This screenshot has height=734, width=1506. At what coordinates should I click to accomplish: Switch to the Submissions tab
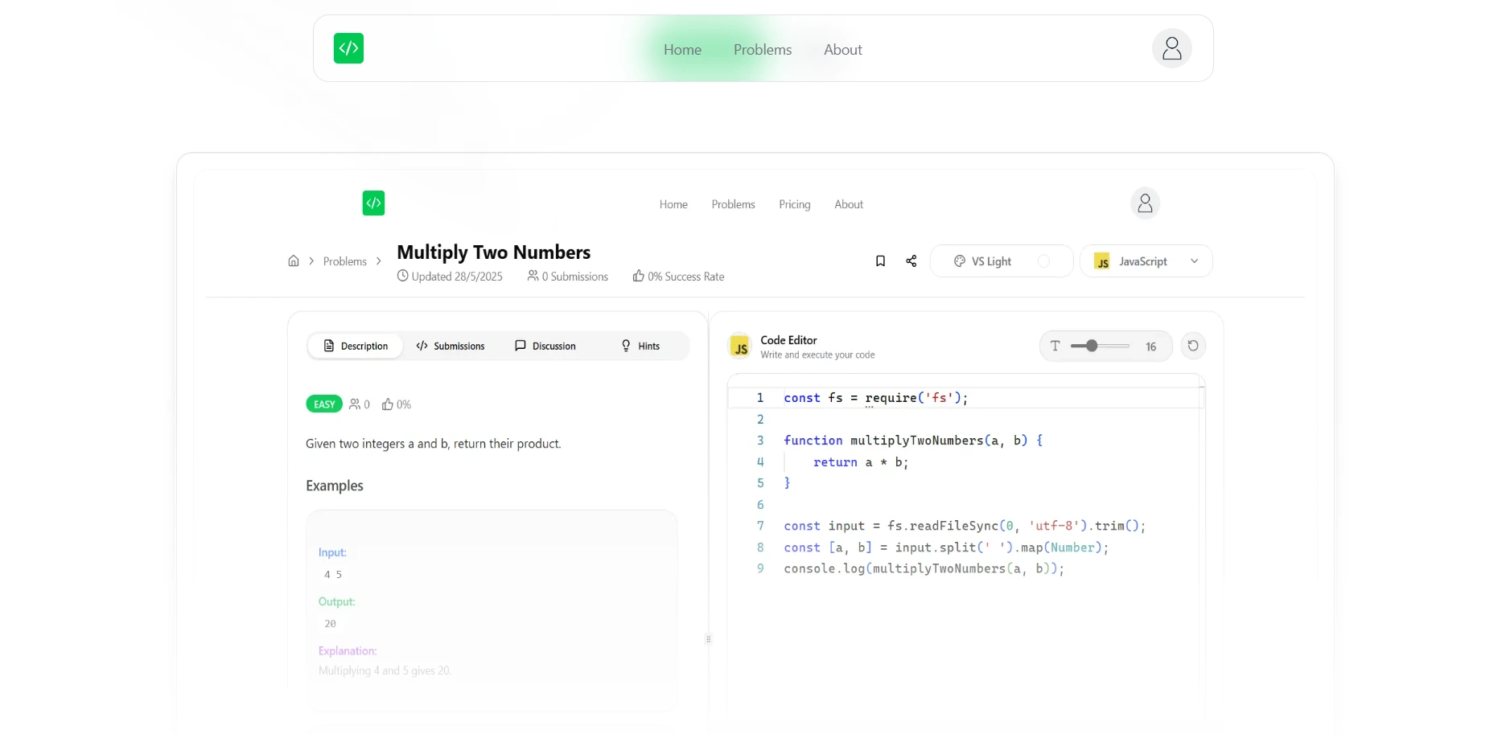451,346
